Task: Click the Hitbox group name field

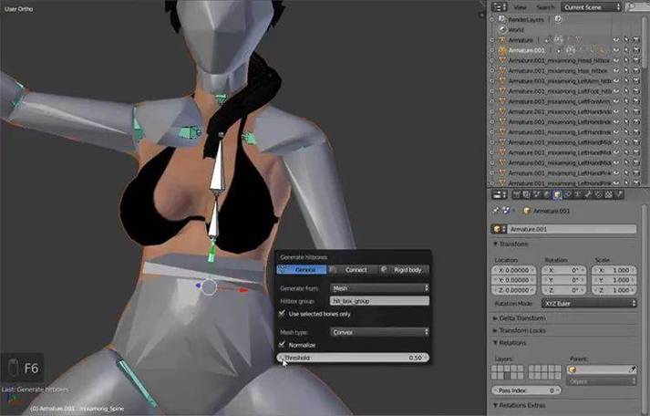Action: (x=379, y=301)
